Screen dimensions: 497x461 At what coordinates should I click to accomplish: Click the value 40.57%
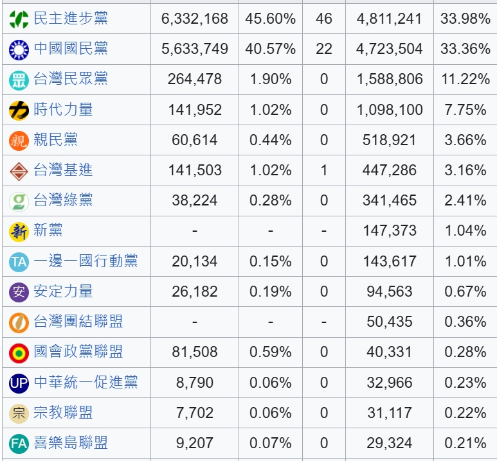(271, 49)
